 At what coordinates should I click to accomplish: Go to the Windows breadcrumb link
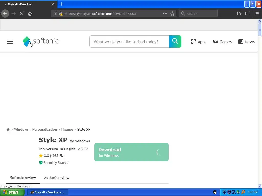21,129
